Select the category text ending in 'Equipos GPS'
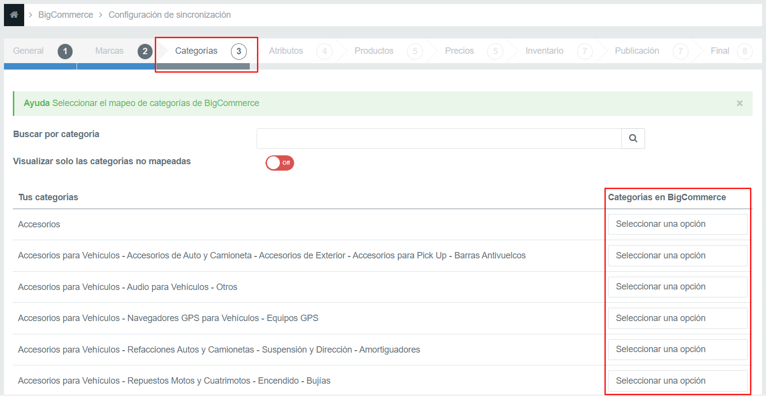The height and width of the screenshot is (396, 766). click(168, 318)
